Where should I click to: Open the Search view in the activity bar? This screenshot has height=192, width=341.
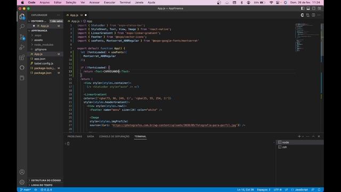point(22,27)
